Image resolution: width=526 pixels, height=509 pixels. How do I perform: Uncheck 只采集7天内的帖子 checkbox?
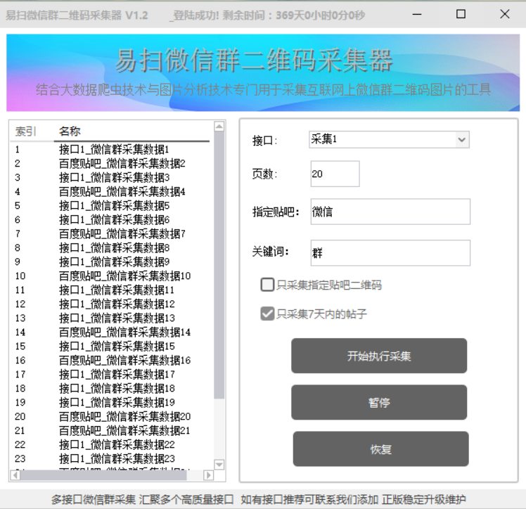(x=267, y=314)
